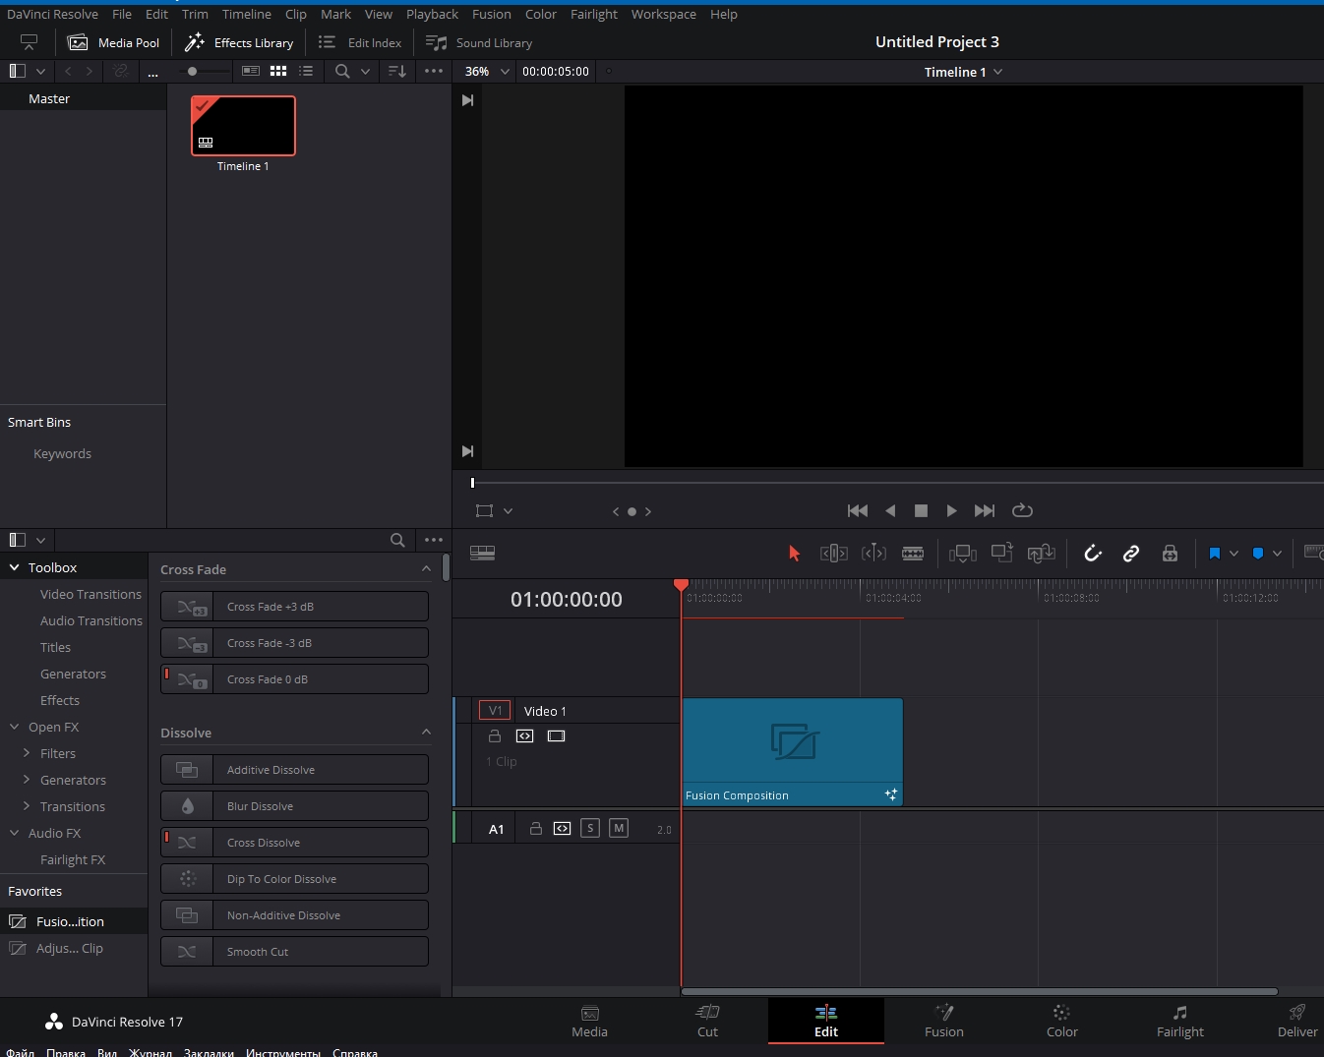Lock the Video 1 track
Screen dimensions: 1324x1057
(x=495, y=736)
